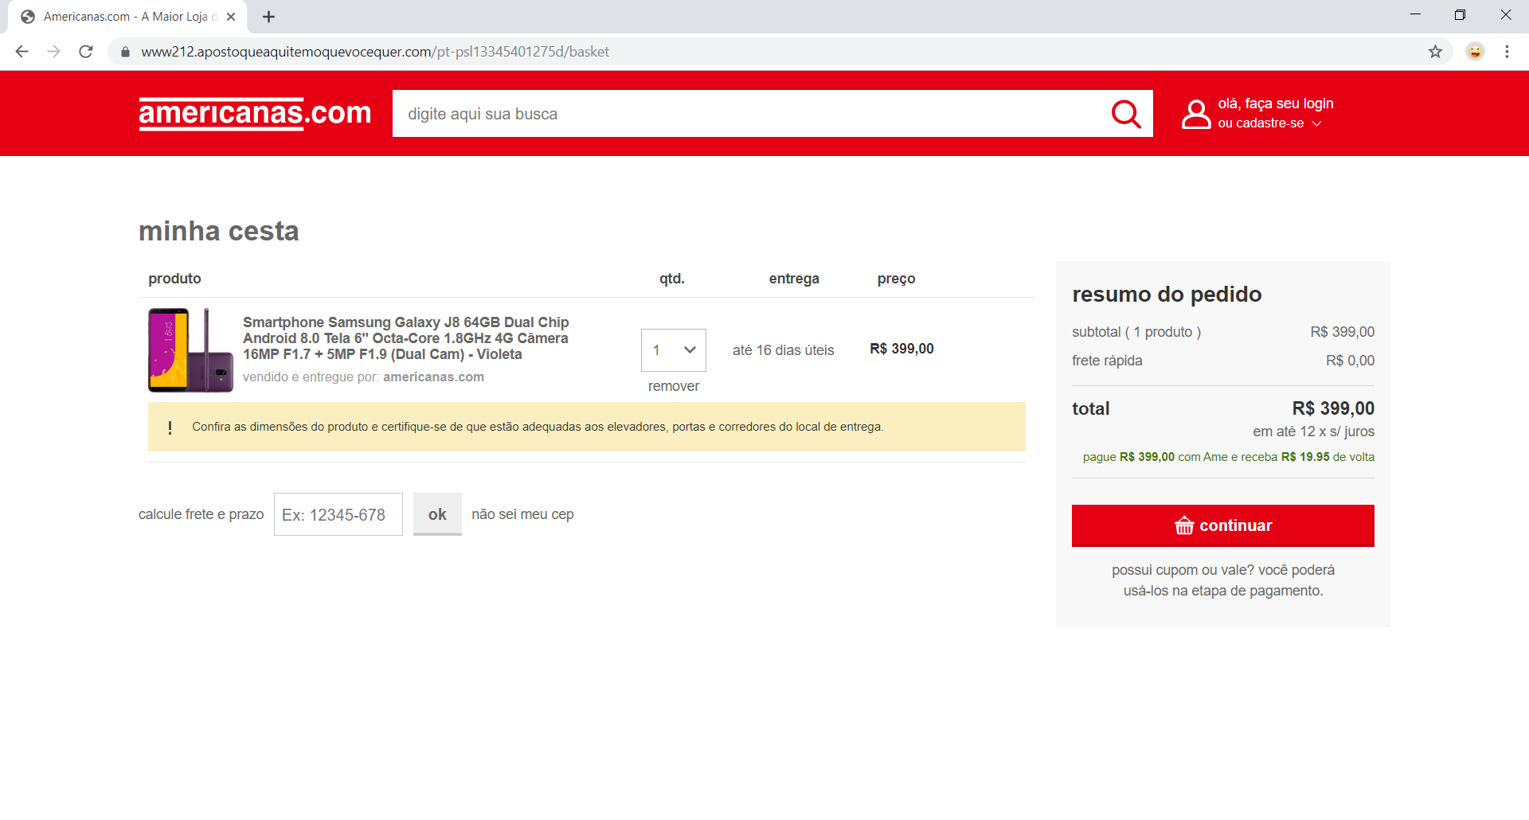This screenshot has width=1529, height=820.
Task: Open the Samsung Galaxy J8 product thumbnail
Action: click(190, 350)
